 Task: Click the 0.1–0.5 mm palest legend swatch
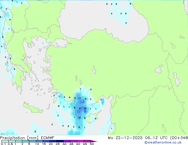click(x=5, y=141)
